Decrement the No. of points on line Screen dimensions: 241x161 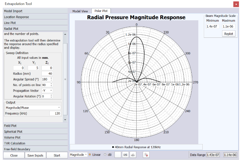click(51, 86)
